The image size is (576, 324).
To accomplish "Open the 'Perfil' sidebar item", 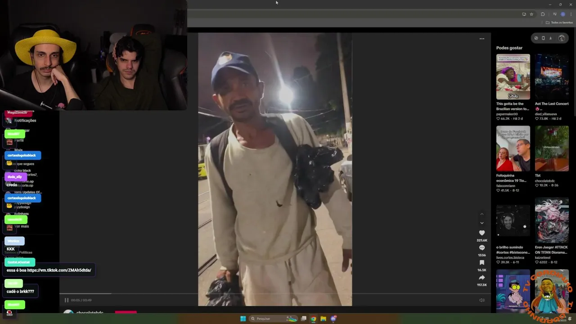I will pos(19,140).
